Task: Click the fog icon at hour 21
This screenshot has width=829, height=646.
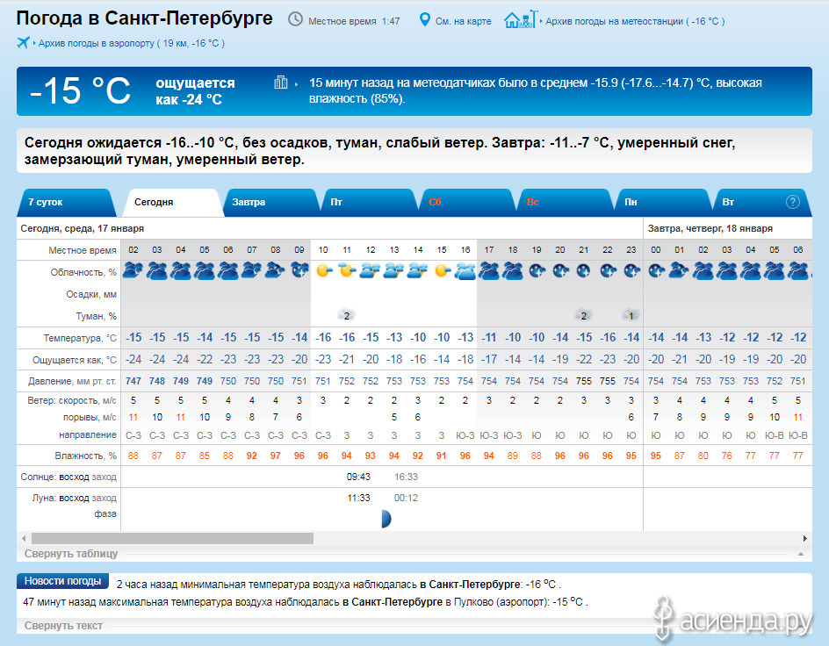Action: pyautogui.click(x=584, y=315)
